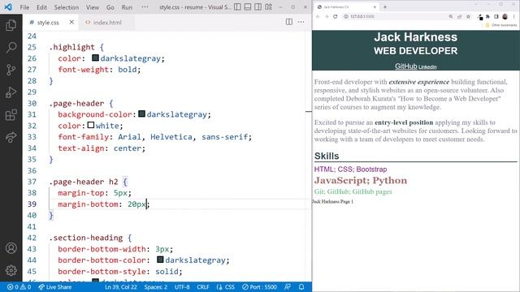Open a new browser tab

[385, 7]
